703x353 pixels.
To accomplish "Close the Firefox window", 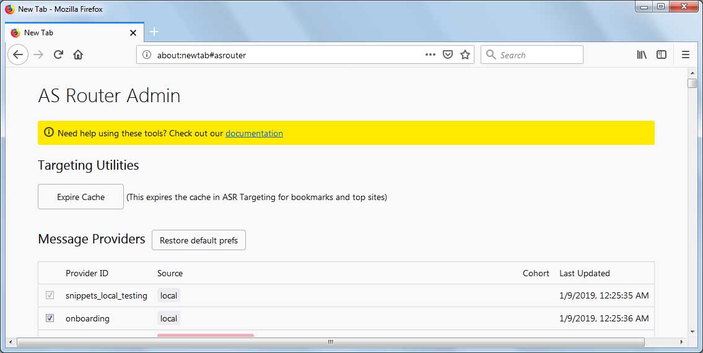I will coord(684,7).
